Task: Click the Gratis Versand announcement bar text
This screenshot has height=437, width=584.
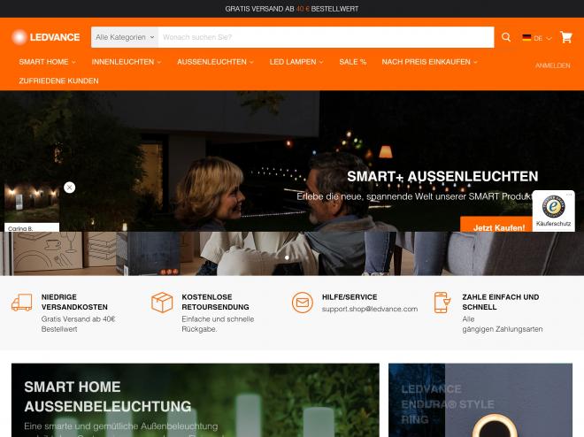Action: (292, 9)
